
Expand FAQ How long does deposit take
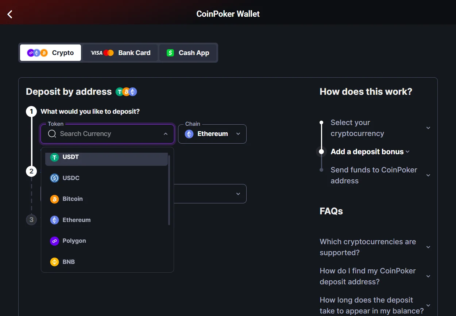(x=375, y=305)
